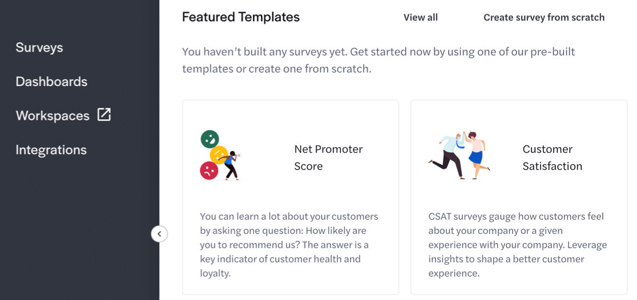637x300 pixels.
Task: Click Create survey from scratch
Action: pos(544,18)
